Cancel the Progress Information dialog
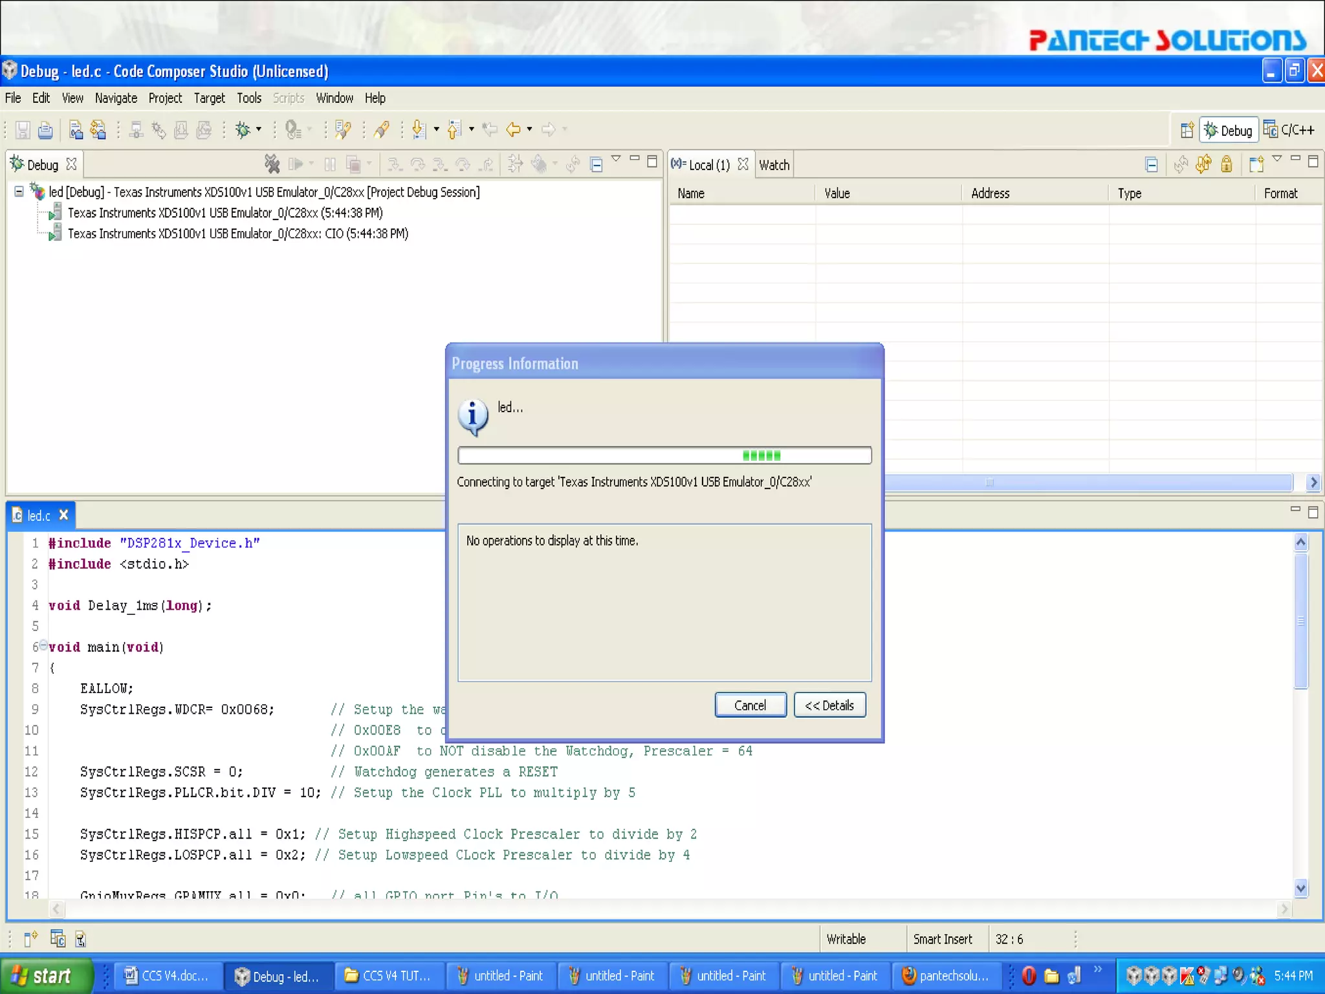Screen dimensions: 1325x994 click(x=750, y=705)
